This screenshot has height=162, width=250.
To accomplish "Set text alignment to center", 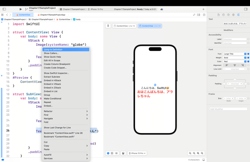I will click(235, 65).
